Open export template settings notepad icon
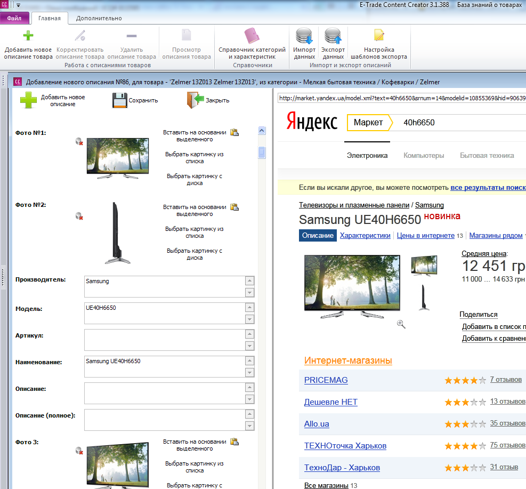The width and height of the screenshot is (526, 489). point(379,35)
